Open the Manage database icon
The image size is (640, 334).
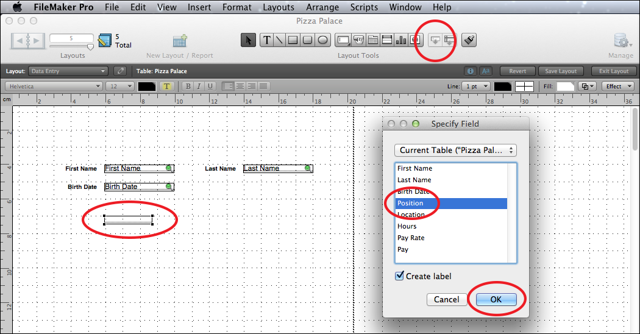coord(621,41)
